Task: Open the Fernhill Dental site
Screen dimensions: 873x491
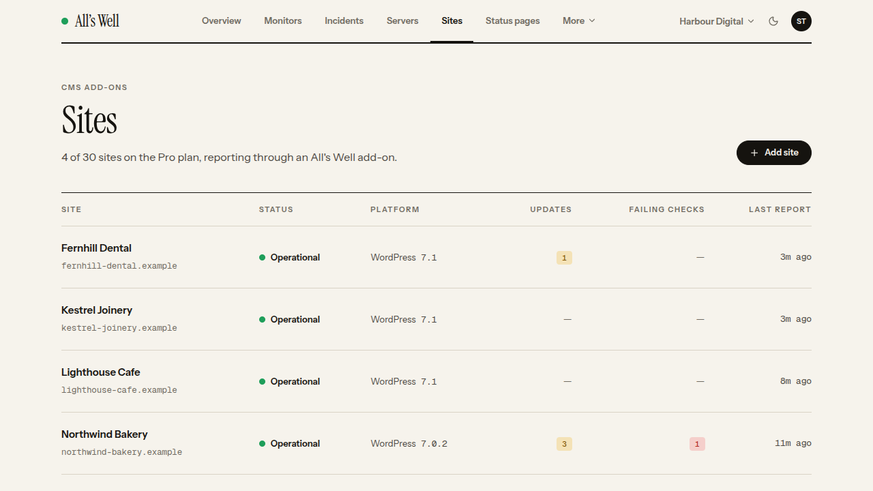Action: point(96,248)
